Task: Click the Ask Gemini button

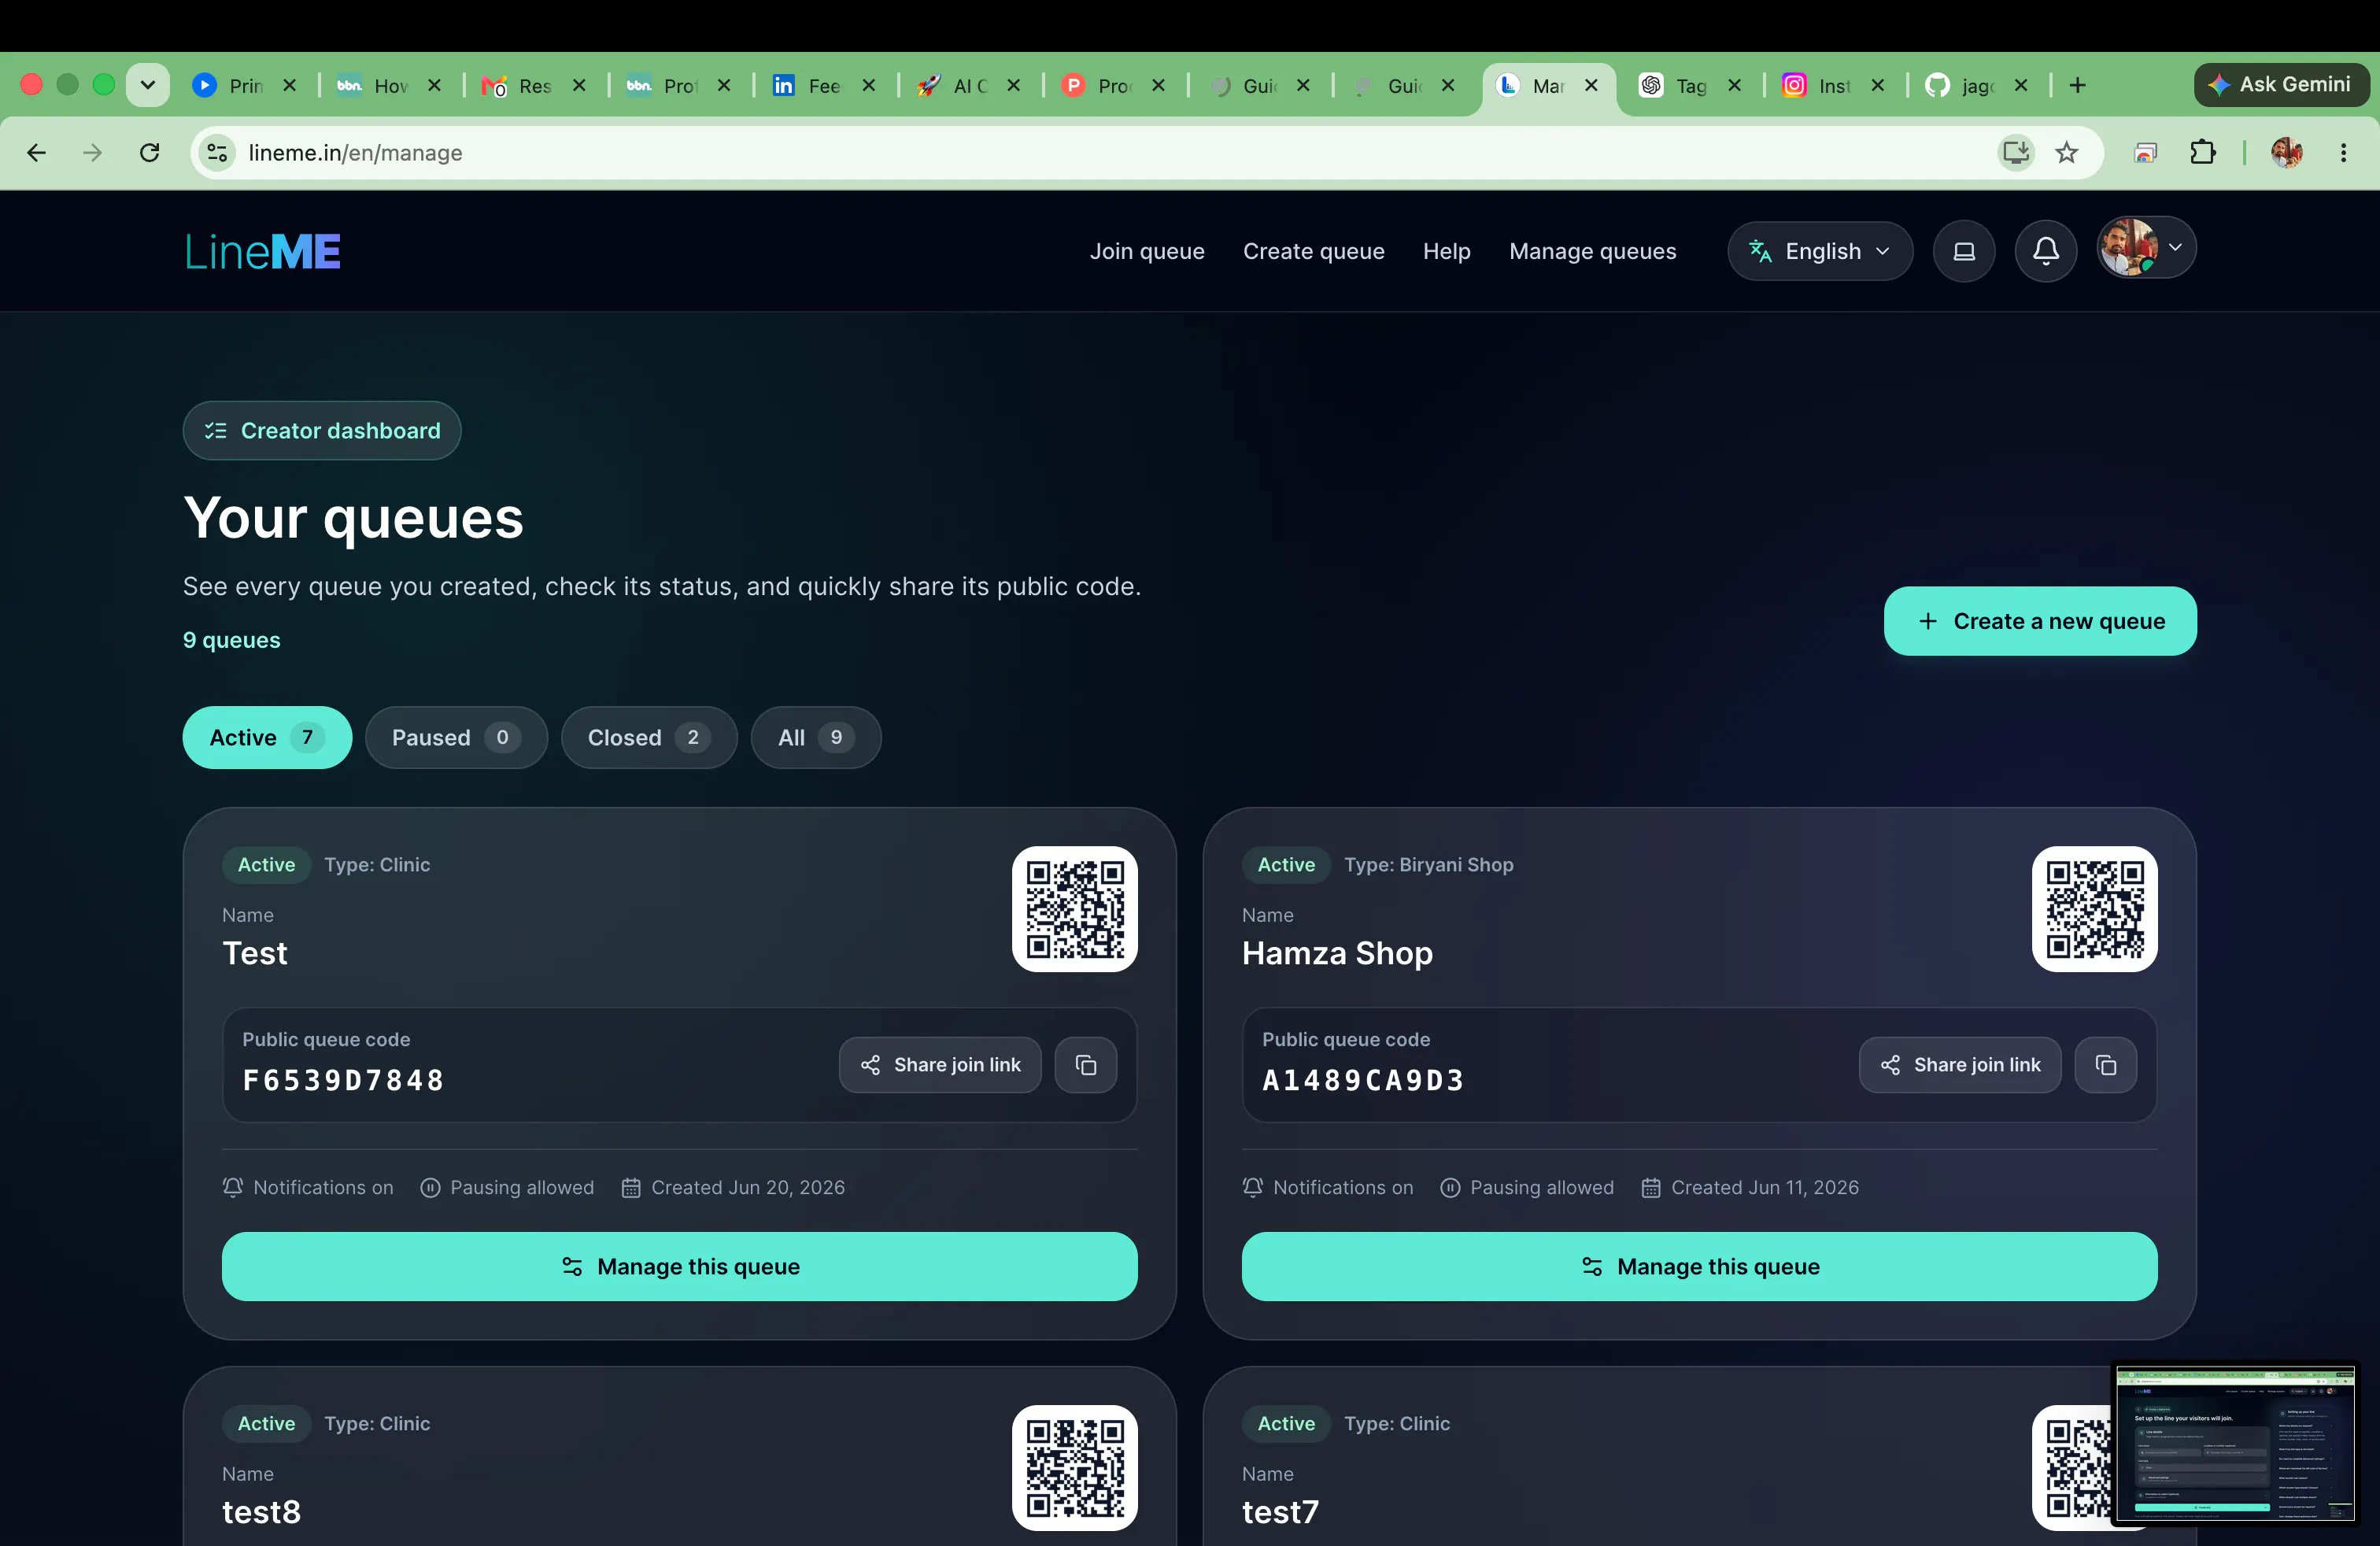Action: point(2281,85)
